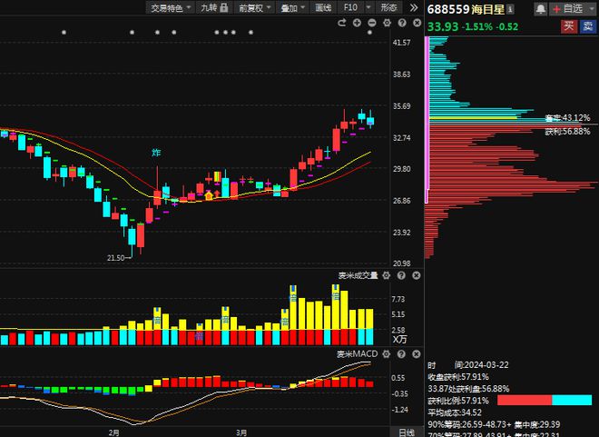Image resolution: width=599 pixels, height=437 pixels.
Task: Open F10 company information
Action: pos(350,7)
